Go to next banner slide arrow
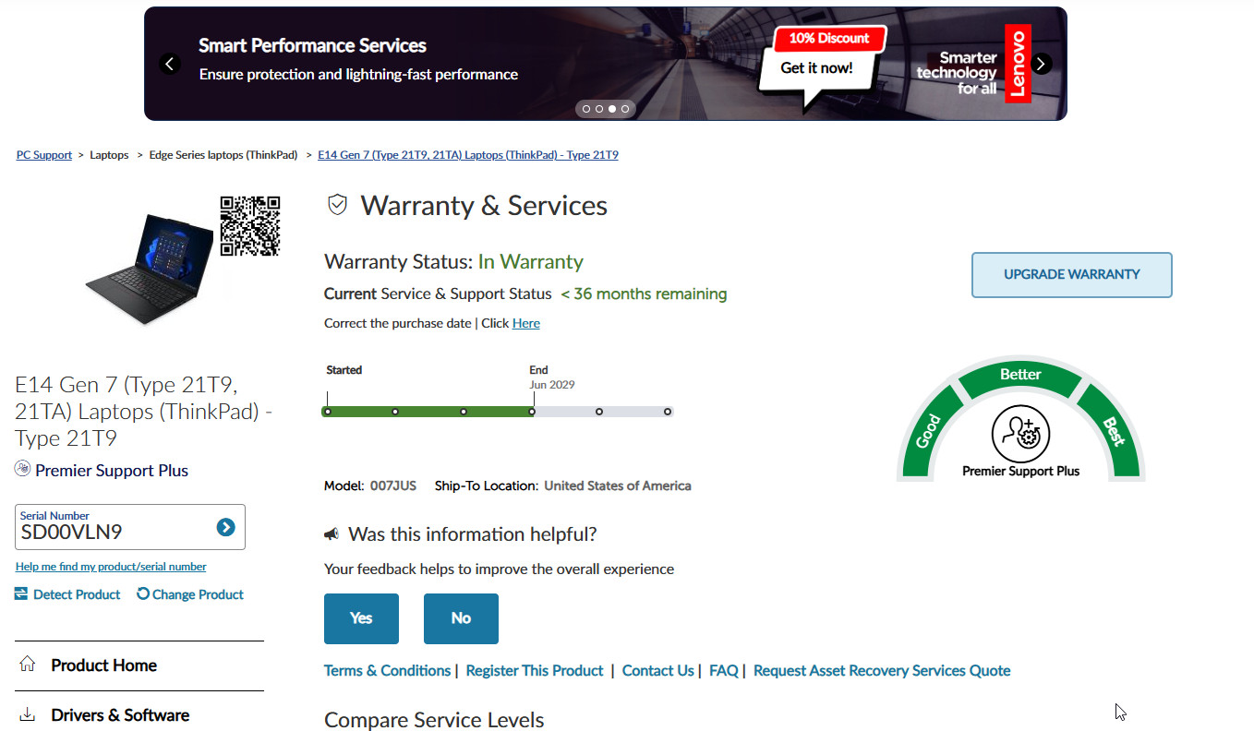Image resolution: width=1254 pixels, height=731 pixels. pyautogui.click(x=1042, y=64)
